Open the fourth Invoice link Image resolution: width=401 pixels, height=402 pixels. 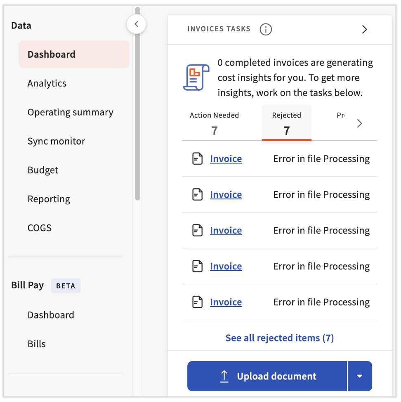[226, 266]
